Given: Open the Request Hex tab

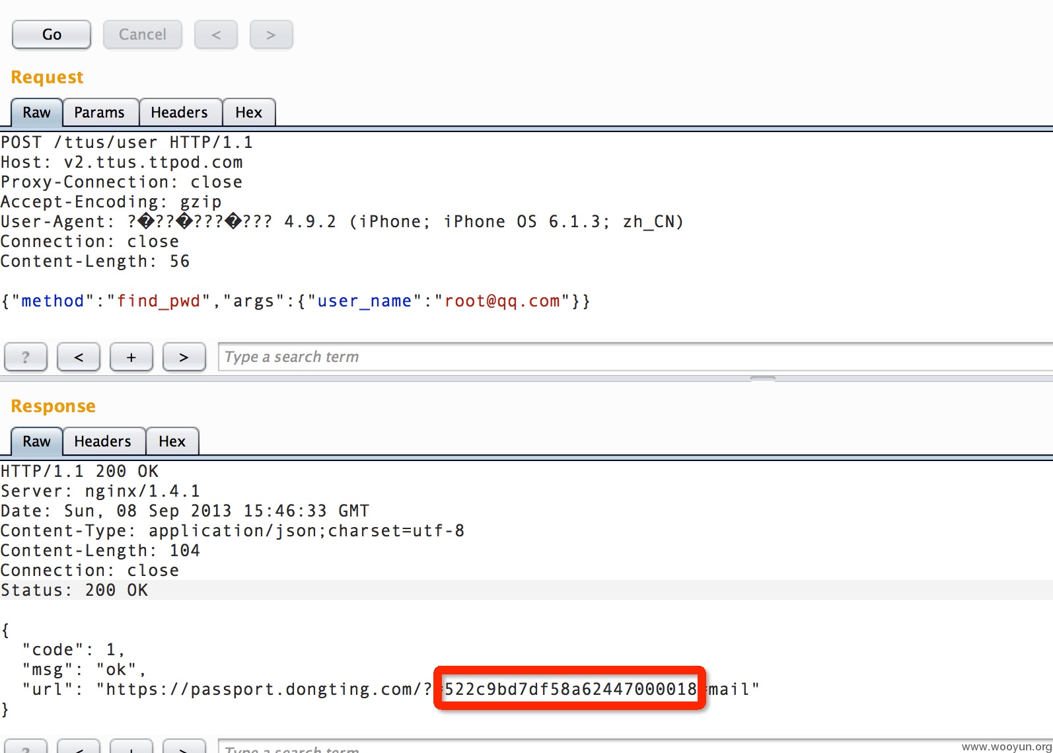Looking at the screenshot, I should click(249, 112).
